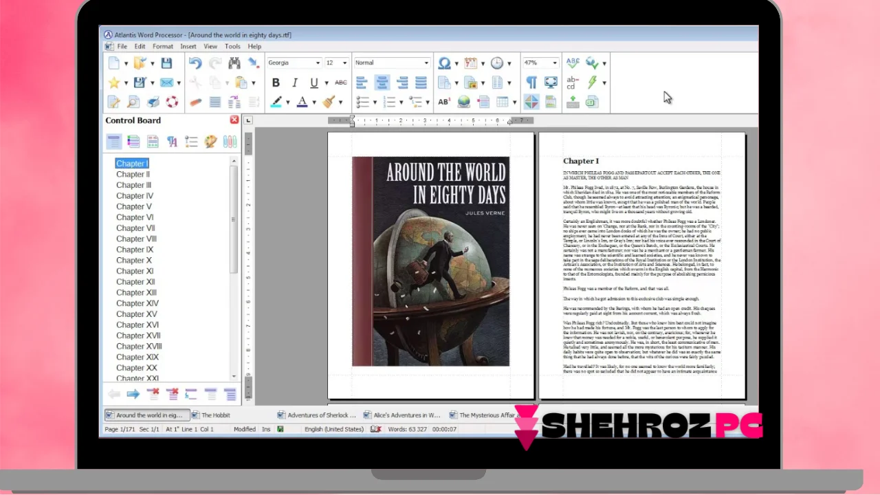Click the blue right arrow below chapter list
The height and width of the screenshot is (495, 880).
pyautogui.click(x=133, y=394)
